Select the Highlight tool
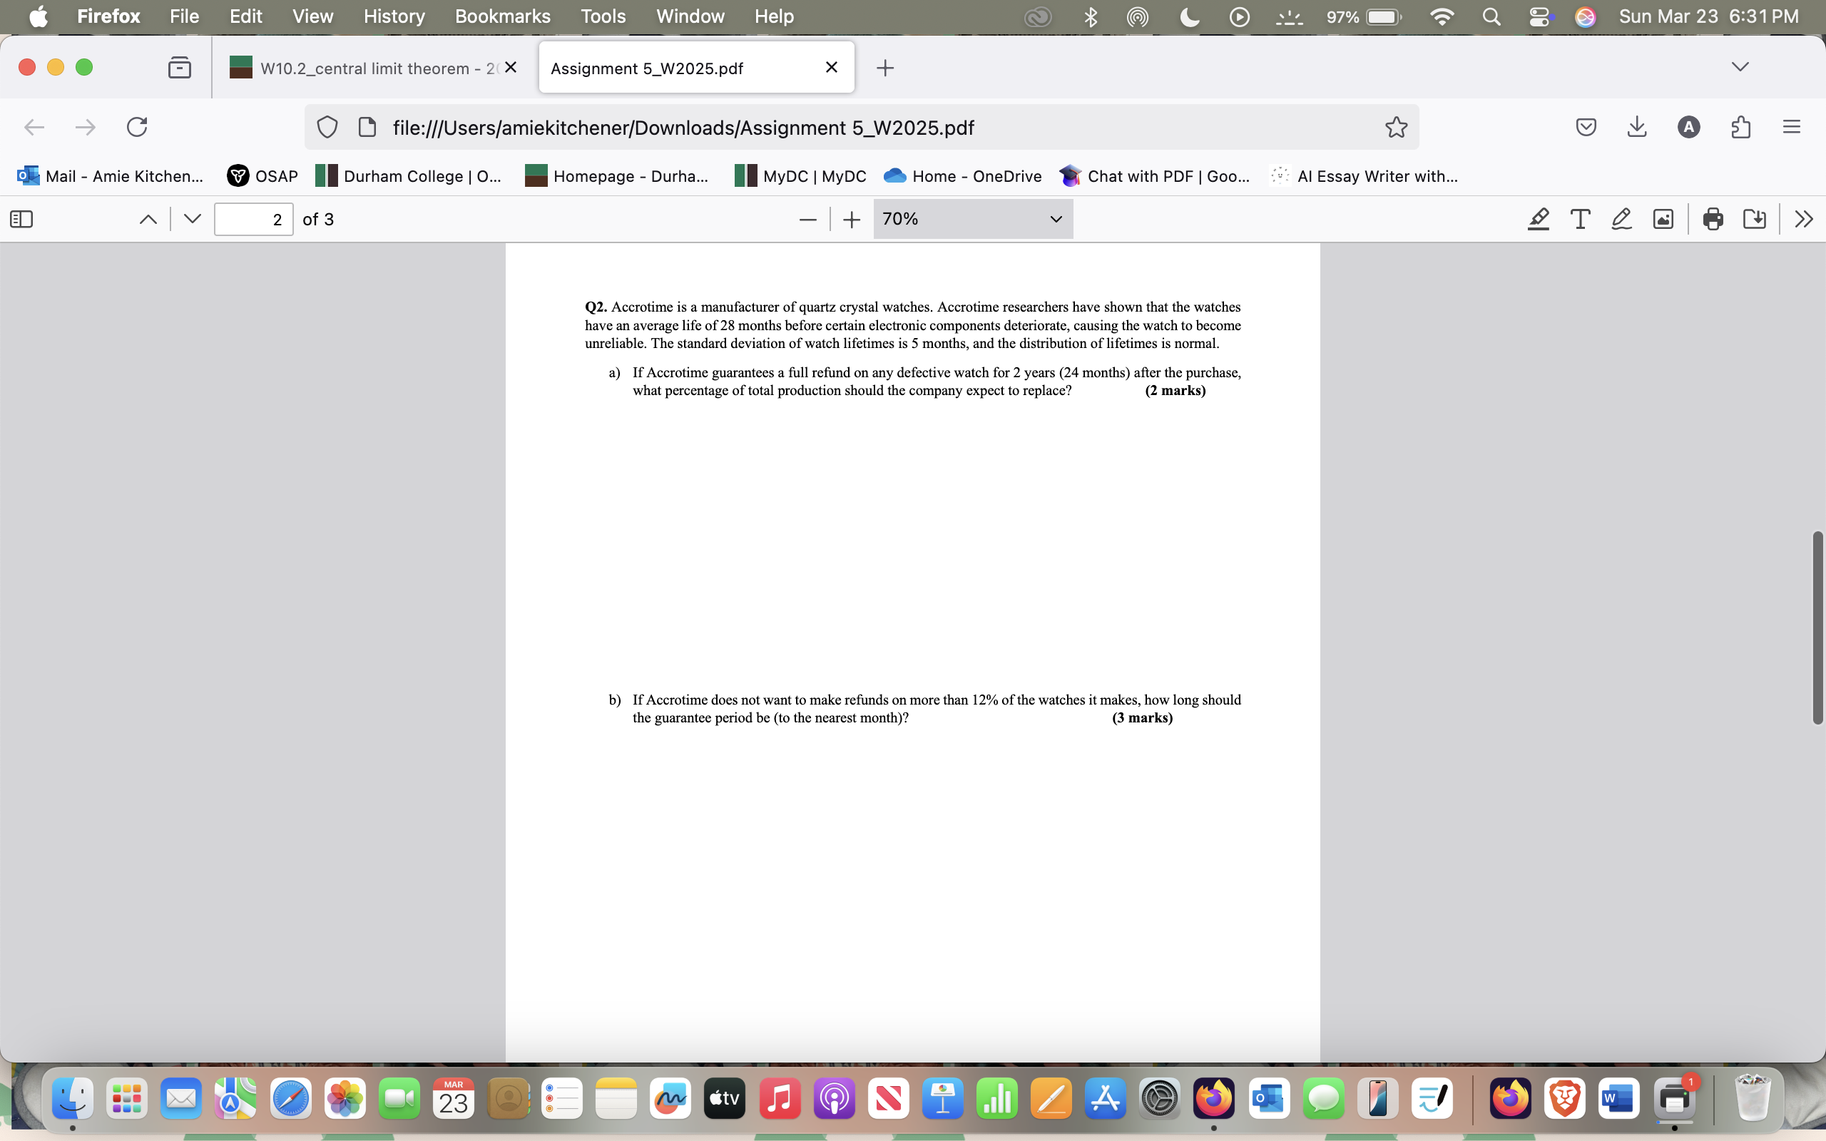The image size is (1826, 1141). pos(1538,219)
